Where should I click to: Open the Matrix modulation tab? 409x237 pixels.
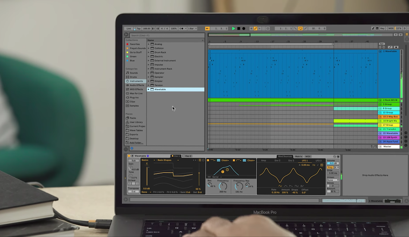point(298,156)
